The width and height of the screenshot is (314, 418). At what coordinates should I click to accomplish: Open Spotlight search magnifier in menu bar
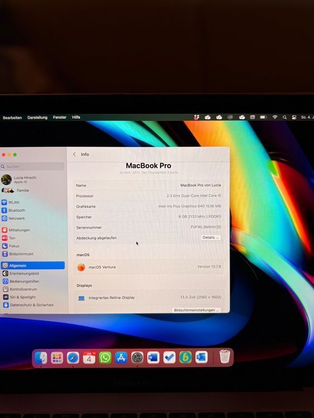pyautogui.click(x=284, y=117)
